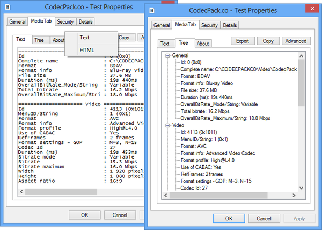This screenshot has width=322, height=230.
Task: Click Cancel in the back window
Action: tap(120, 215)
